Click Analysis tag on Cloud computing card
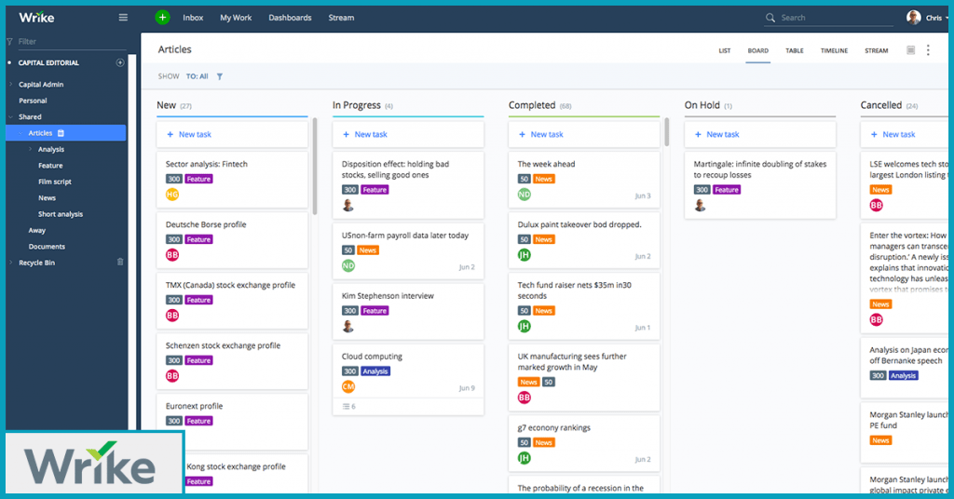The image size is (954, 499). (x=375, y=371)
